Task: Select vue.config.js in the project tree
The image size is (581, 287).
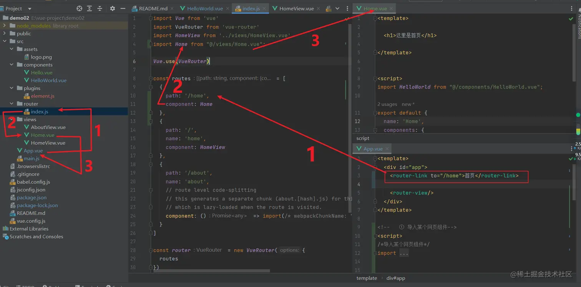Action: (31, 221)
